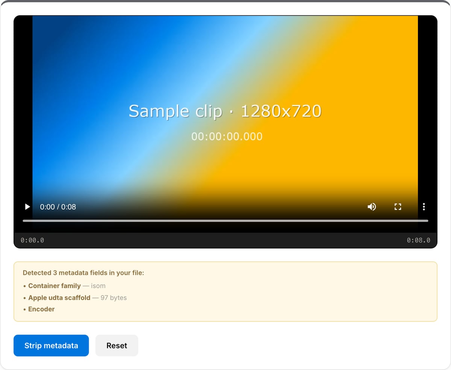Enter fullscreen video mode

coord(398,207)
